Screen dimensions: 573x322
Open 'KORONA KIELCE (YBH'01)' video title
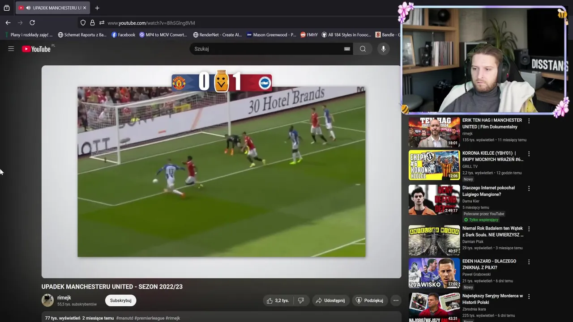coord(492,157)
